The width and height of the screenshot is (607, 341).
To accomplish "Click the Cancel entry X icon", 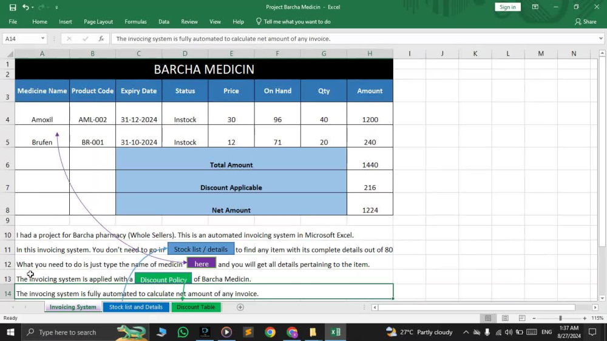I will (x=69, y=39).
